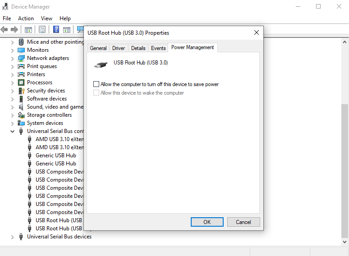Select the Security devices category icon
Image resolution: width=349 pixels, height=256 pixels.
click(21, 91)
